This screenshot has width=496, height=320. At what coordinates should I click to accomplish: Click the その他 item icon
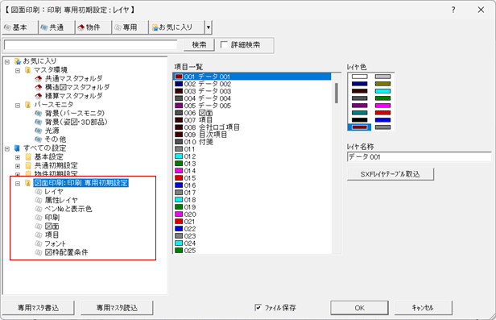39,139
